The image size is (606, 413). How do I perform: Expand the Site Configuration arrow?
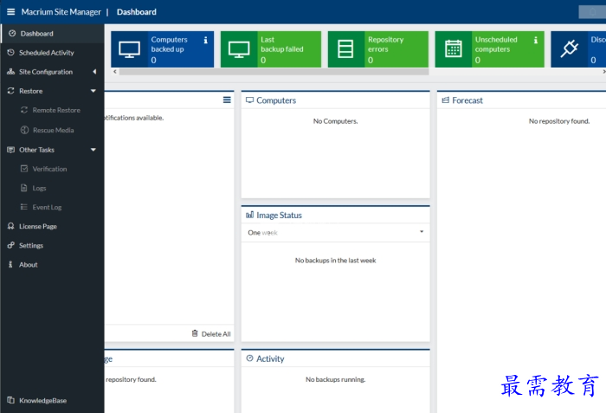click(94, 72)
